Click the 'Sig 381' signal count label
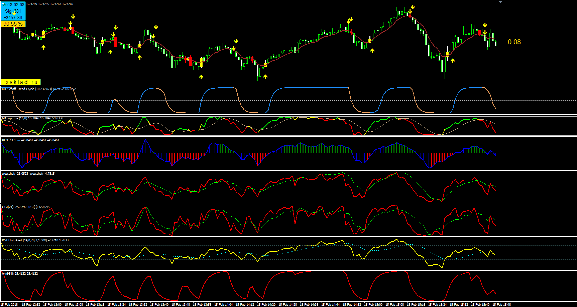The height and width of the screenshot is (307, 577). tap(13, 11)
